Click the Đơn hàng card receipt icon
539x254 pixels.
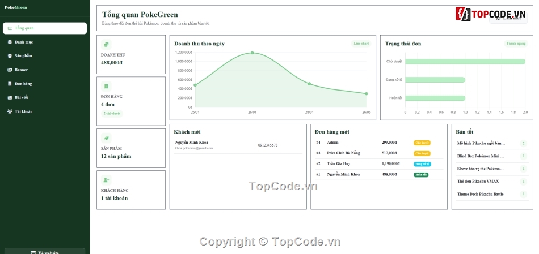(x=106, y=87)
